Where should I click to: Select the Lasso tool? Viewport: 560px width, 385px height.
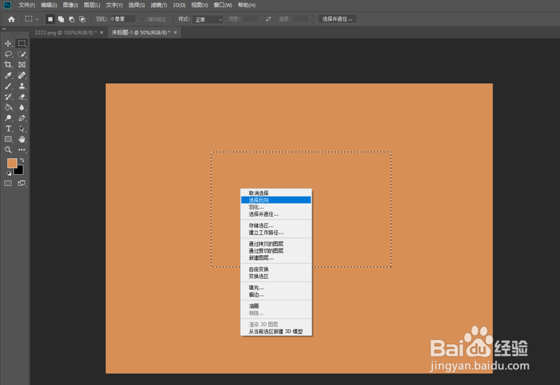pos(8,54)
